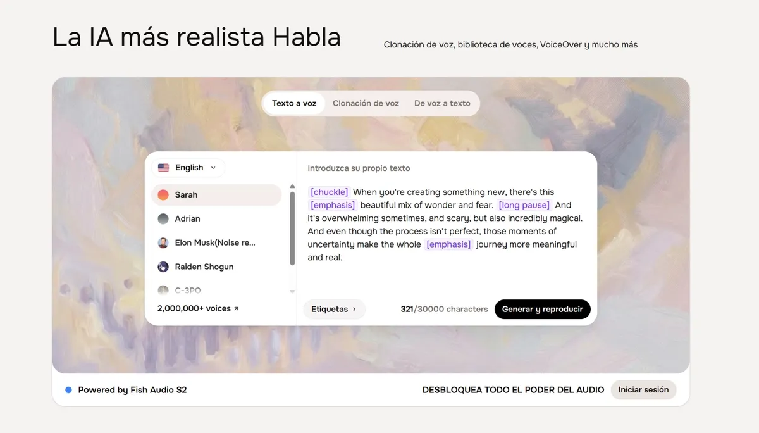This screenshot has height=433, width=759.
Task: Click the voice list scrollbar thumb
Action: [x=292, y=228]
